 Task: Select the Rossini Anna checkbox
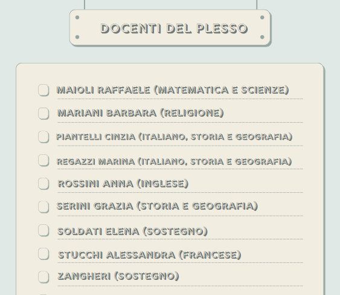tap(43, 184)
